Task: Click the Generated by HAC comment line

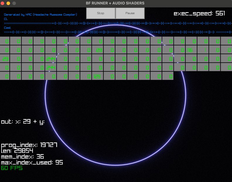Action: pos(40,14)
